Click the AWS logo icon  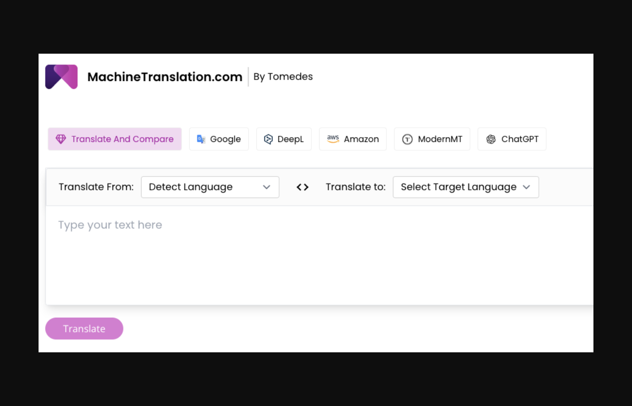(333, 139)
